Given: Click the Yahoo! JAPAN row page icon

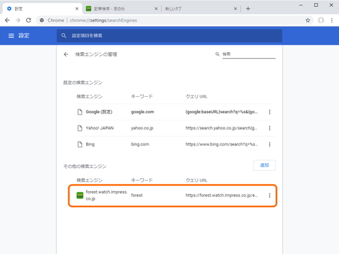Looking at the screenshot, I should pyautogui.click(x=80, y=128).
